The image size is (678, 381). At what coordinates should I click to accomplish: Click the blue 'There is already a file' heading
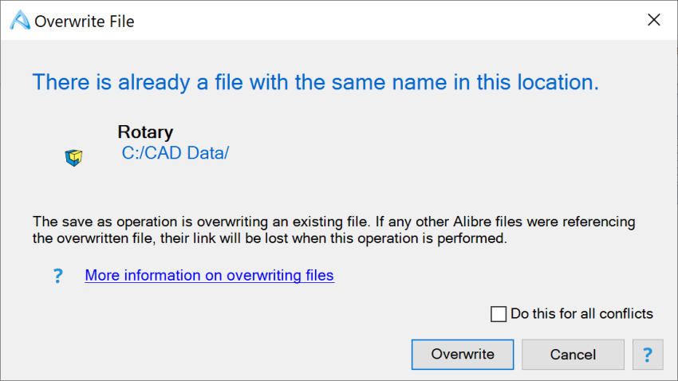point(315,82)
